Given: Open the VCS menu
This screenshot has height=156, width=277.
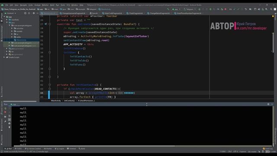Looking at the screenshot, I should 68,5.
